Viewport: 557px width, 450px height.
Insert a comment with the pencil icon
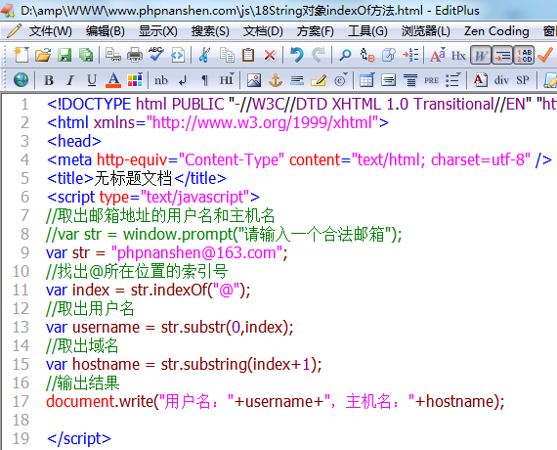pyautogui.click(x=319, y=80)
